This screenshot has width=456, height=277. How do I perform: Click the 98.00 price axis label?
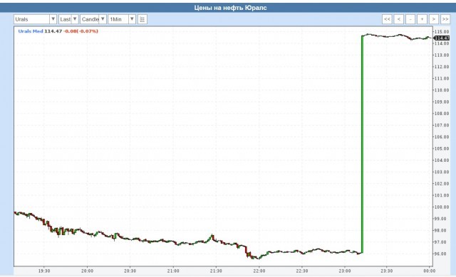coord(440,230)
